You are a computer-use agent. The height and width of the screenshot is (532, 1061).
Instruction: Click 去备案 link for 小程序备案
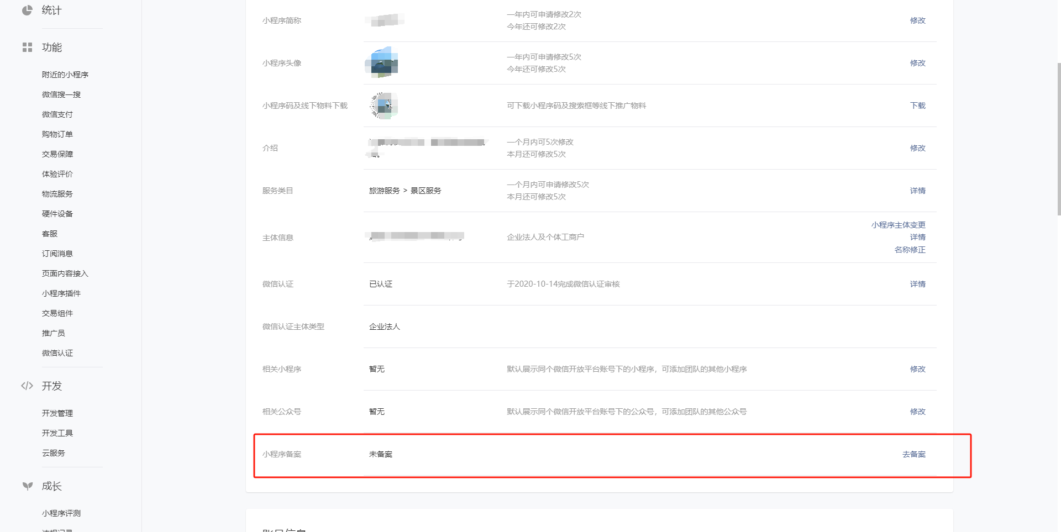[913, 454]
